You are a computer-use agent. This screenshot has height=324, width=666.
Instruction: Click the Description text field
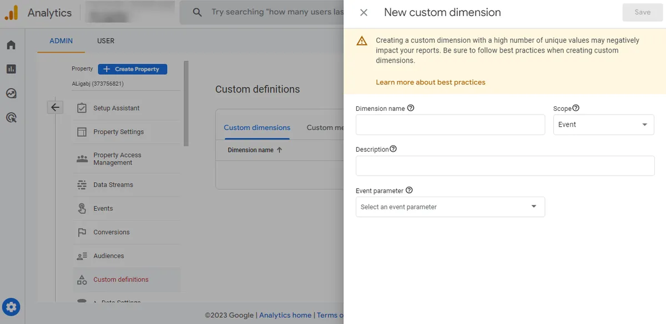click(x=504, y=166)
